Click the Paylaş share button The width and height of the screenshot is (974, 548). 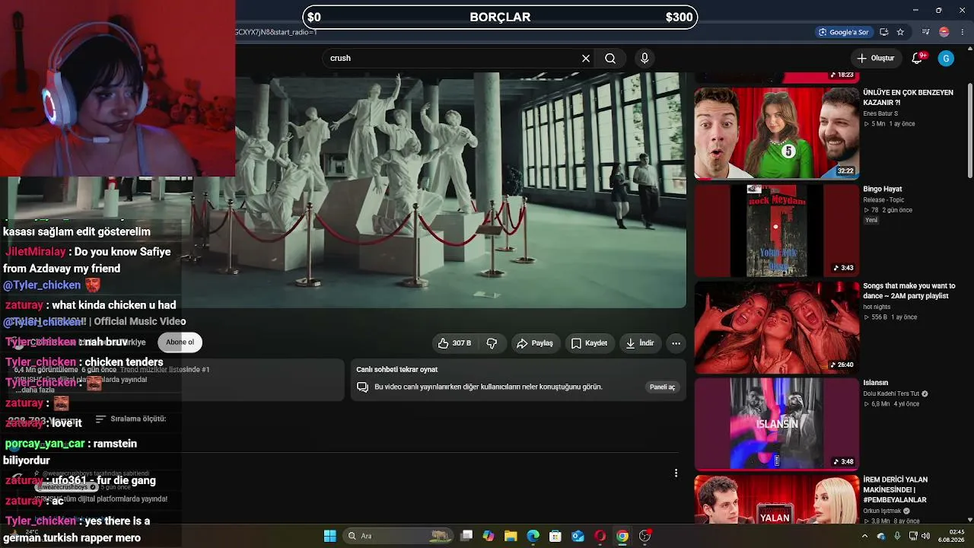click(535, 343)
